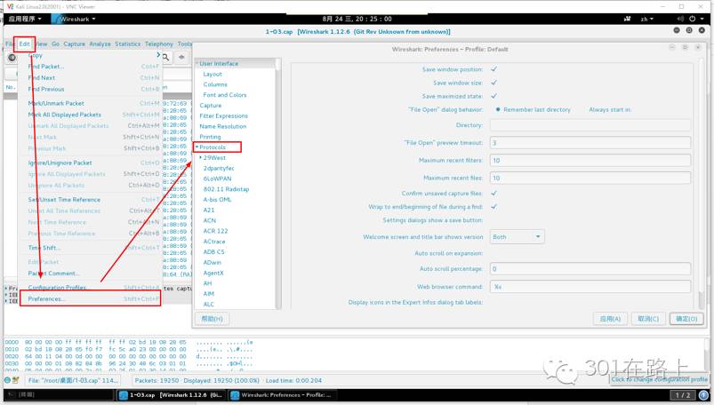714x405 pixels.
Task: Choose Preferences... from the Edit menu
Action: (x=46, y=299)
